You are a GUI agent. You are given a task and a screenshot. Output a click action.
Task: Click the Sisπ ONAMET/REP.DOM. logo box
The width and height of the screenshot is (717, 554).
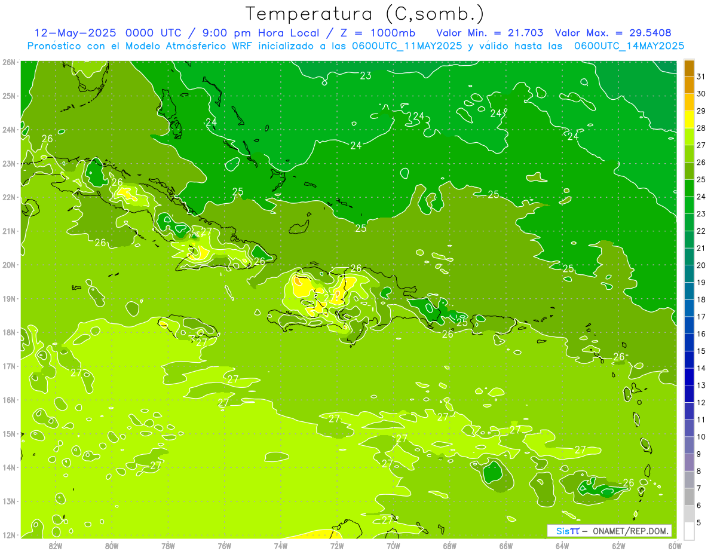[609, 531]
